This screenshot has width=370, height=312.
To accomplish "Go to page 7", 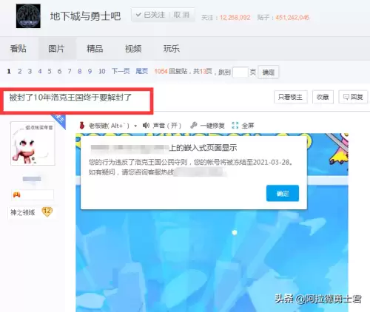I will (70, 72).
